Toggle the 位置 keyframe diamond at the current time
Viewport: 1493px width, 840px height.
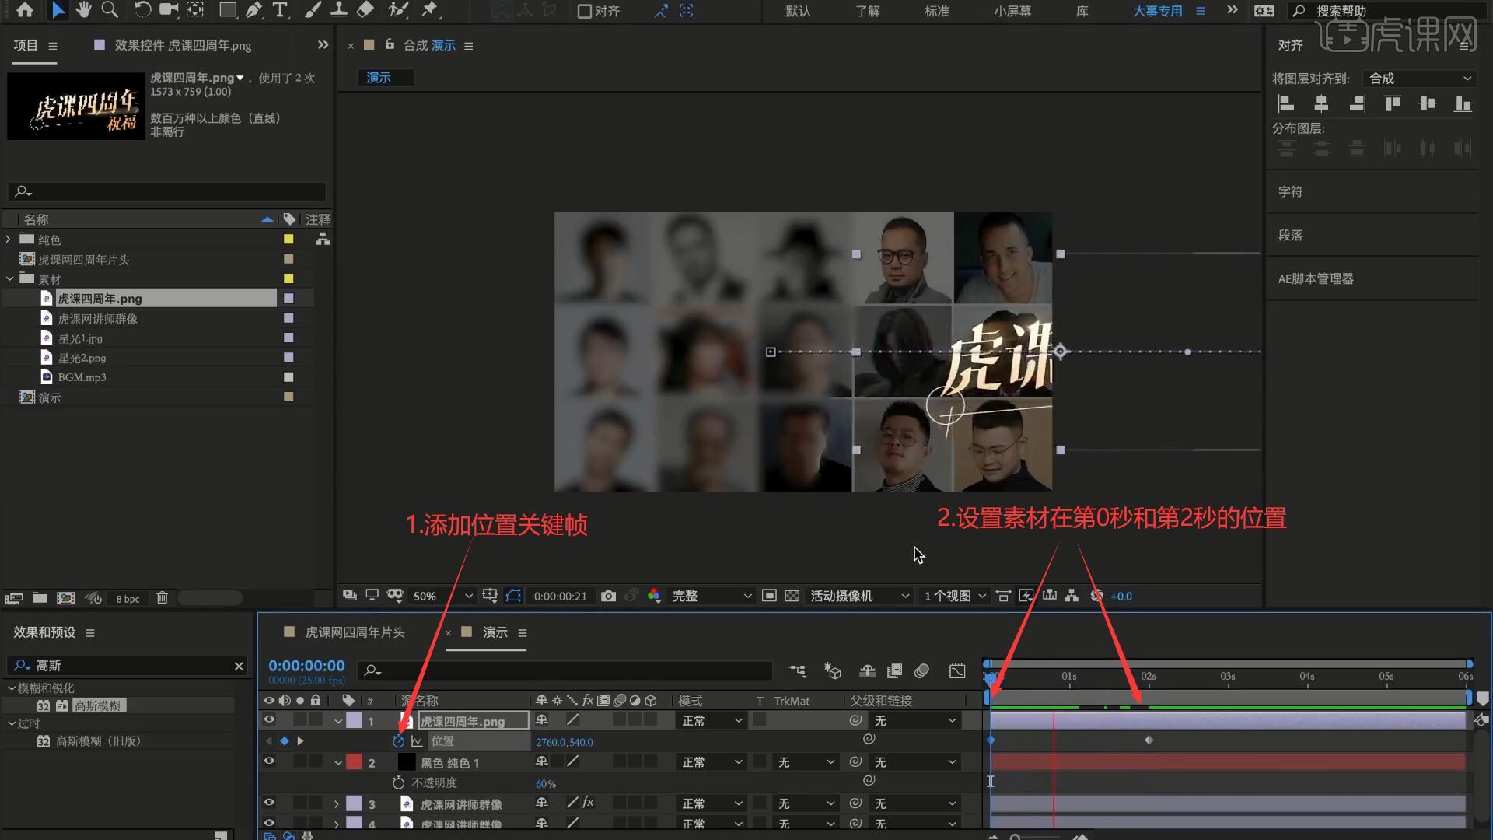point(285,741)
